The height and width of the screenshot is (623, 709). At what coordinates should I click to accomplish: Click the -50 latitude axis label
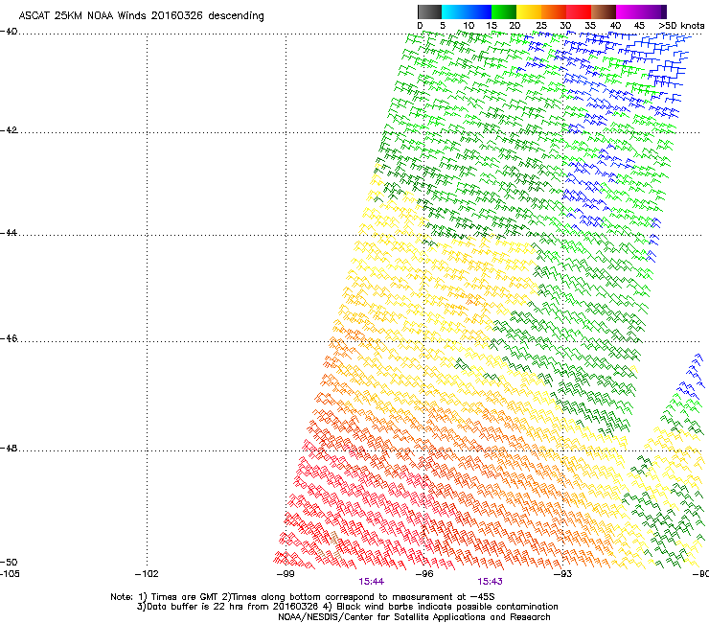pyautogui.click(x=9, y=562)
